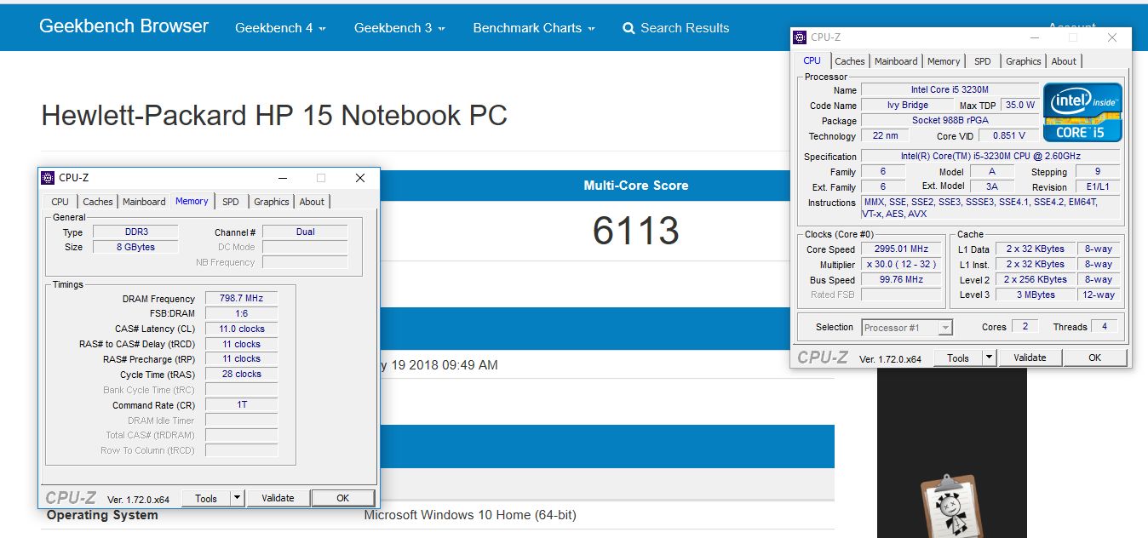Viewport: 1148px width, 538px height.
Task: Minimize the CPU-Z Memory window
Action: tap(283, 178)
